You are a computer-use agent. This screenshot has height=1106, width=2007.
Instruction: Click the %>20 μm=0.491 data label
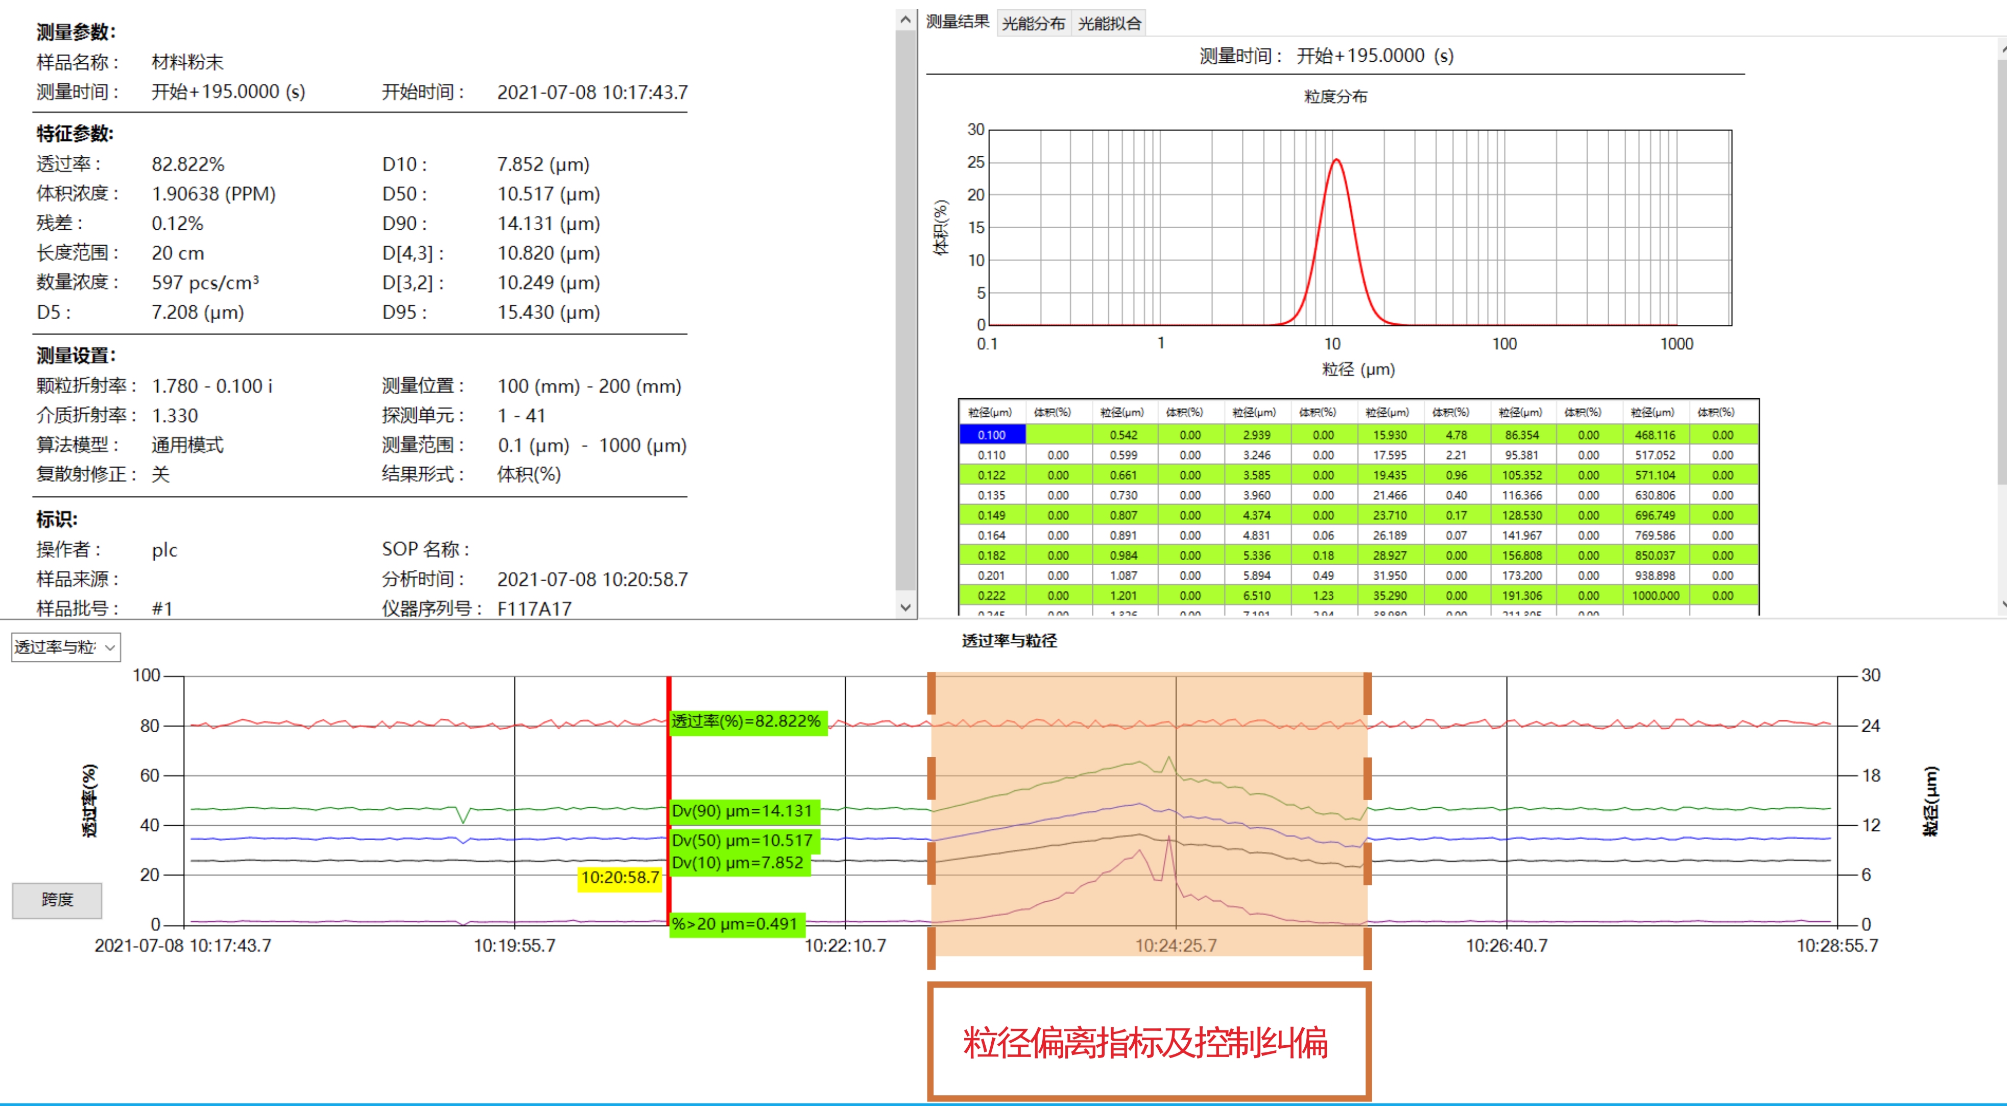tap(735, 924)
